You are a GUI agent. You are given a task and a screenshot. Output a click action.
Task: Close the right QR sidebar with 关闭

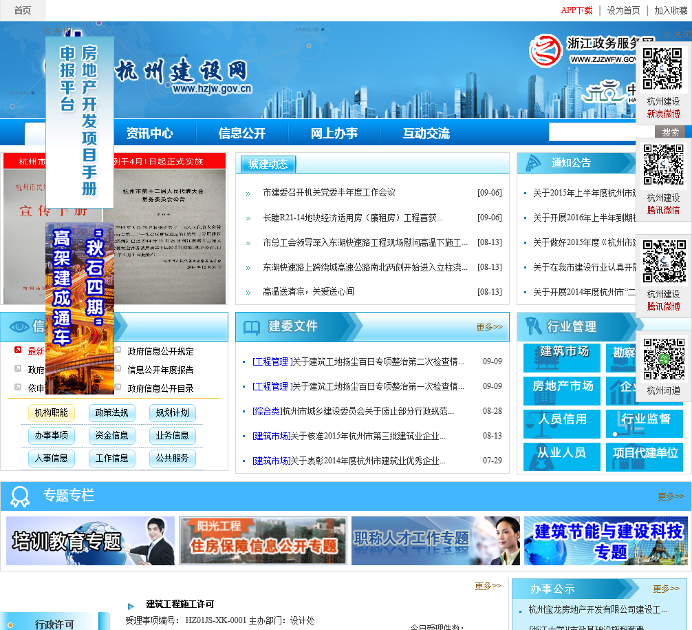tap(678, 34)
